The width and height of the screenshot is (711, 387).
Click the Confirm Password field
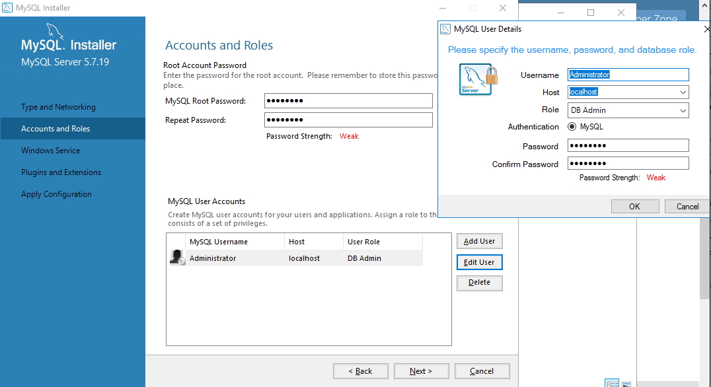click(x=628, y=163)
